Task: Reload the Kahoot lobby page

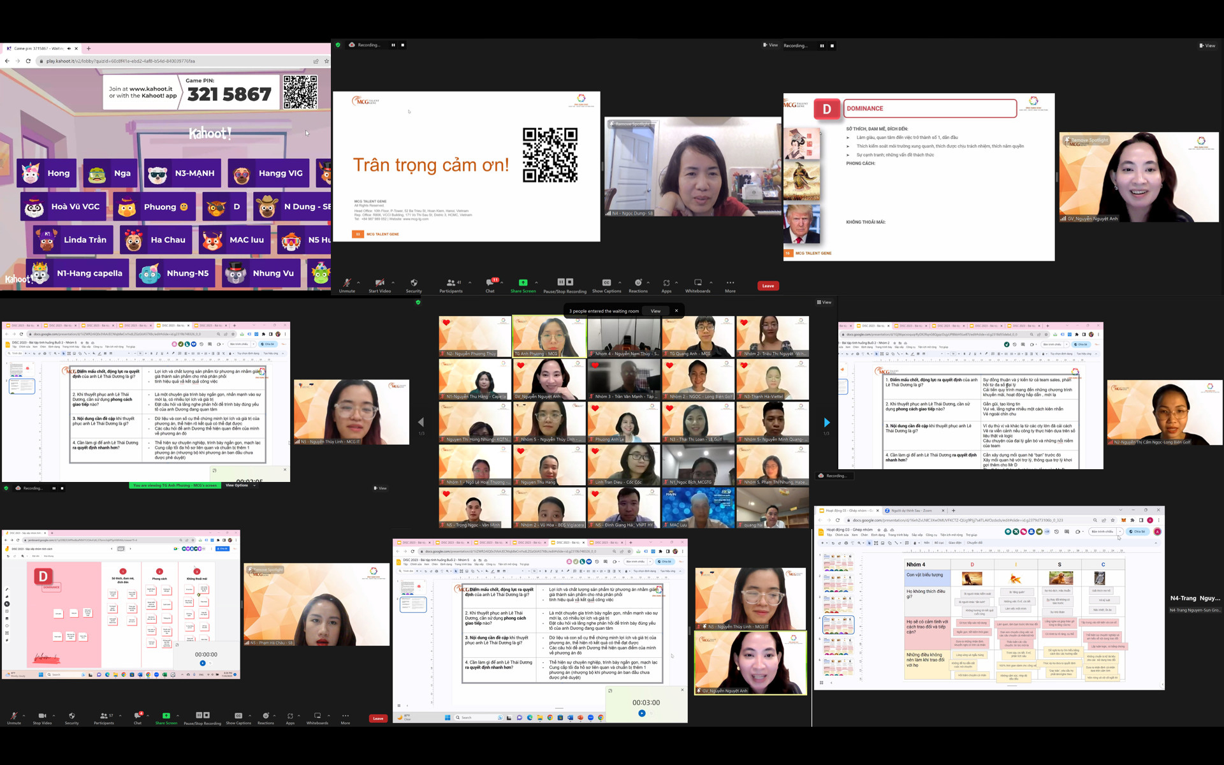Action: point(28,61)
